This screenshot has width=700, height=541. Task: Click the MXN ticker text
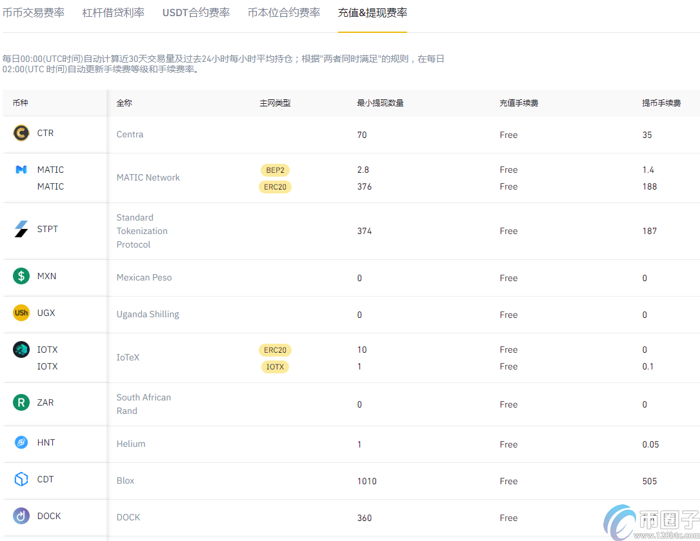pos(46,276)
